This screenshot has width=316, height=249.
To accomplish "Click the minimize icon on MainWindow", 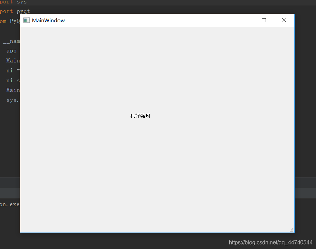I will pos(244,20).
